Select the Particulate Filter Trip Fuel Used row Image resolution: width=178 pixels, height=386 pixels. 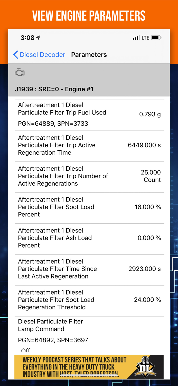click(x=89, y=114)
